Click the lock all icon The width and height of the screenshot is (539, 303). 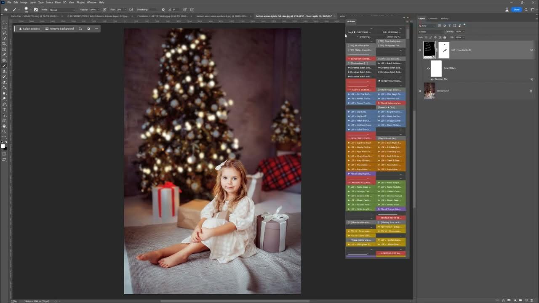445,37
